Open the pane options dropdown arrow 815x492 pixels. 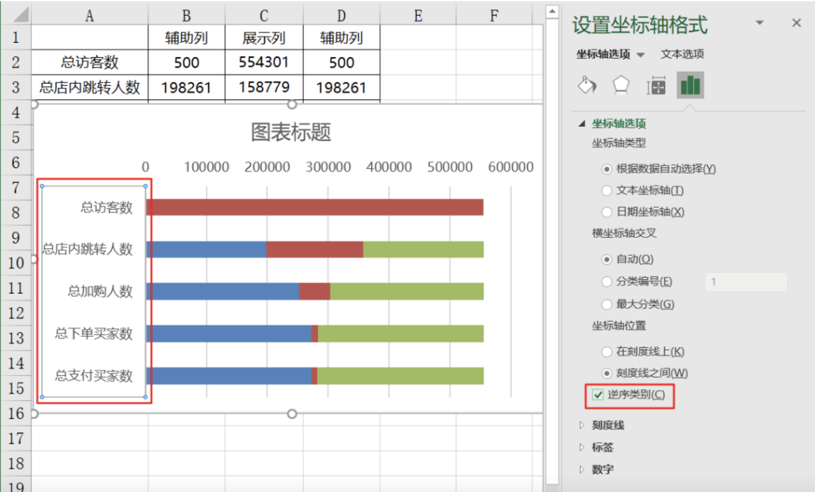759,23
